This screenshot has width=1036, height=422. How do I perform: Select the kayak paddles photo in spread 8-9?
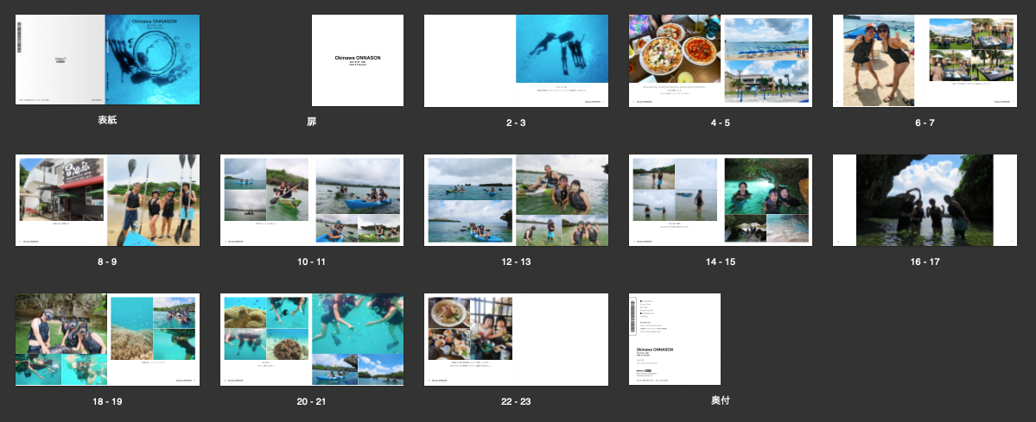pyautogui.click(x=153, y=200)
